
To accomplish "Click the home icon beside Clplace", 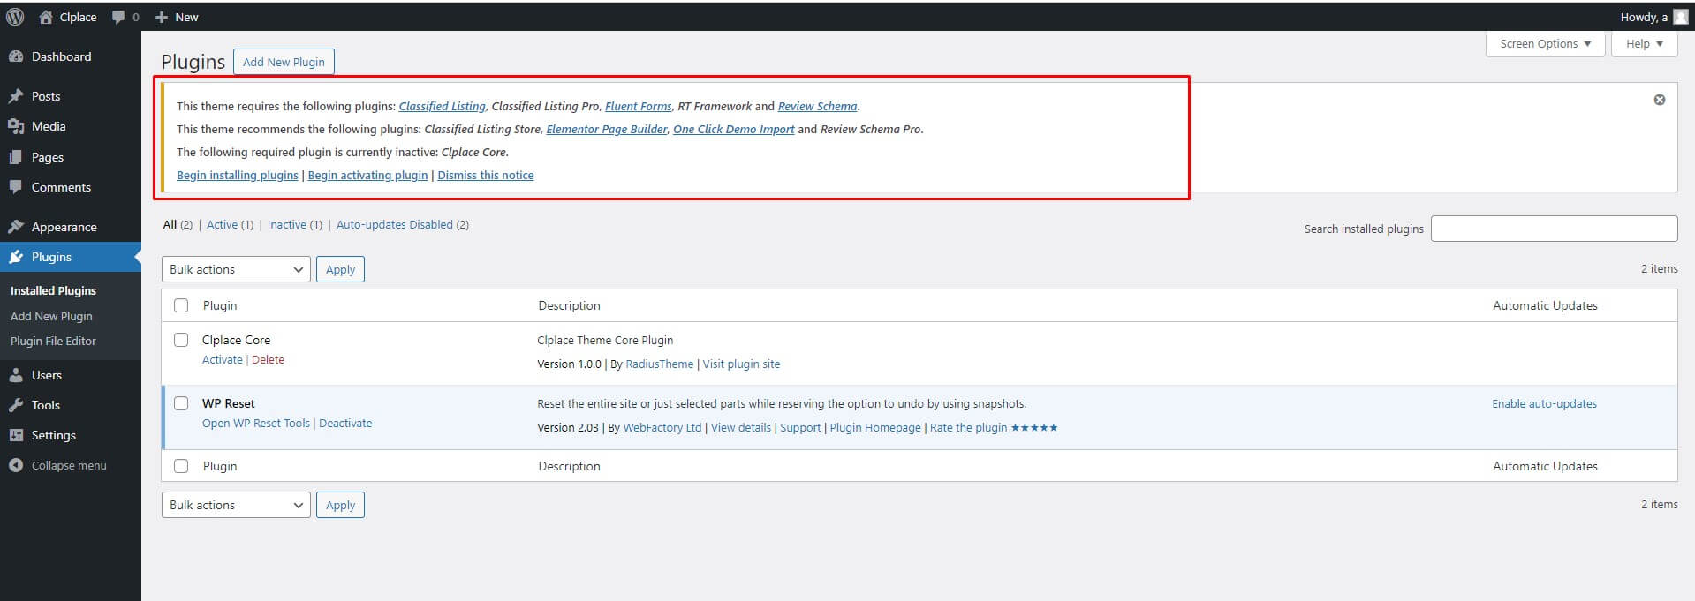I will click(x=46, y=17).
